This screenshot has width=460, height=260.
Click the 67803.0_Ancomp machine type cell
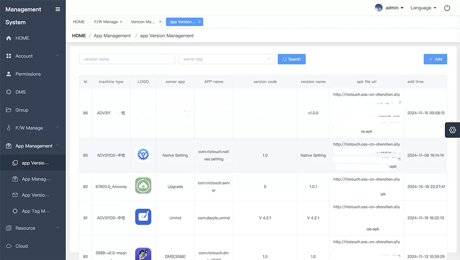(111, 187)
